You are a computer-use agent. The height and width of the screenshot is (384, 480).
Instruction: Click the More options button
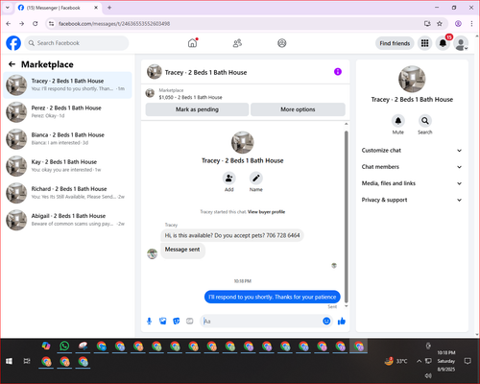[x=298, y=109]
